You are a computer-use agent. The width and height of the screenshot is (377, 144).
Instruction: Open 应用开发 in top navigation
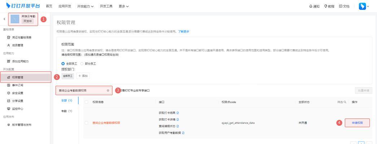coord(65,6)
